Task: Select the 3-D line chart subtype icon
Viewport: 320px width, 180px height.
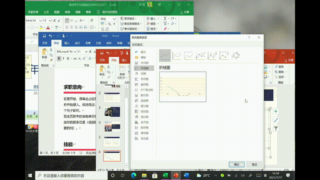Action: pyautogui.click(x=236, y=55)
